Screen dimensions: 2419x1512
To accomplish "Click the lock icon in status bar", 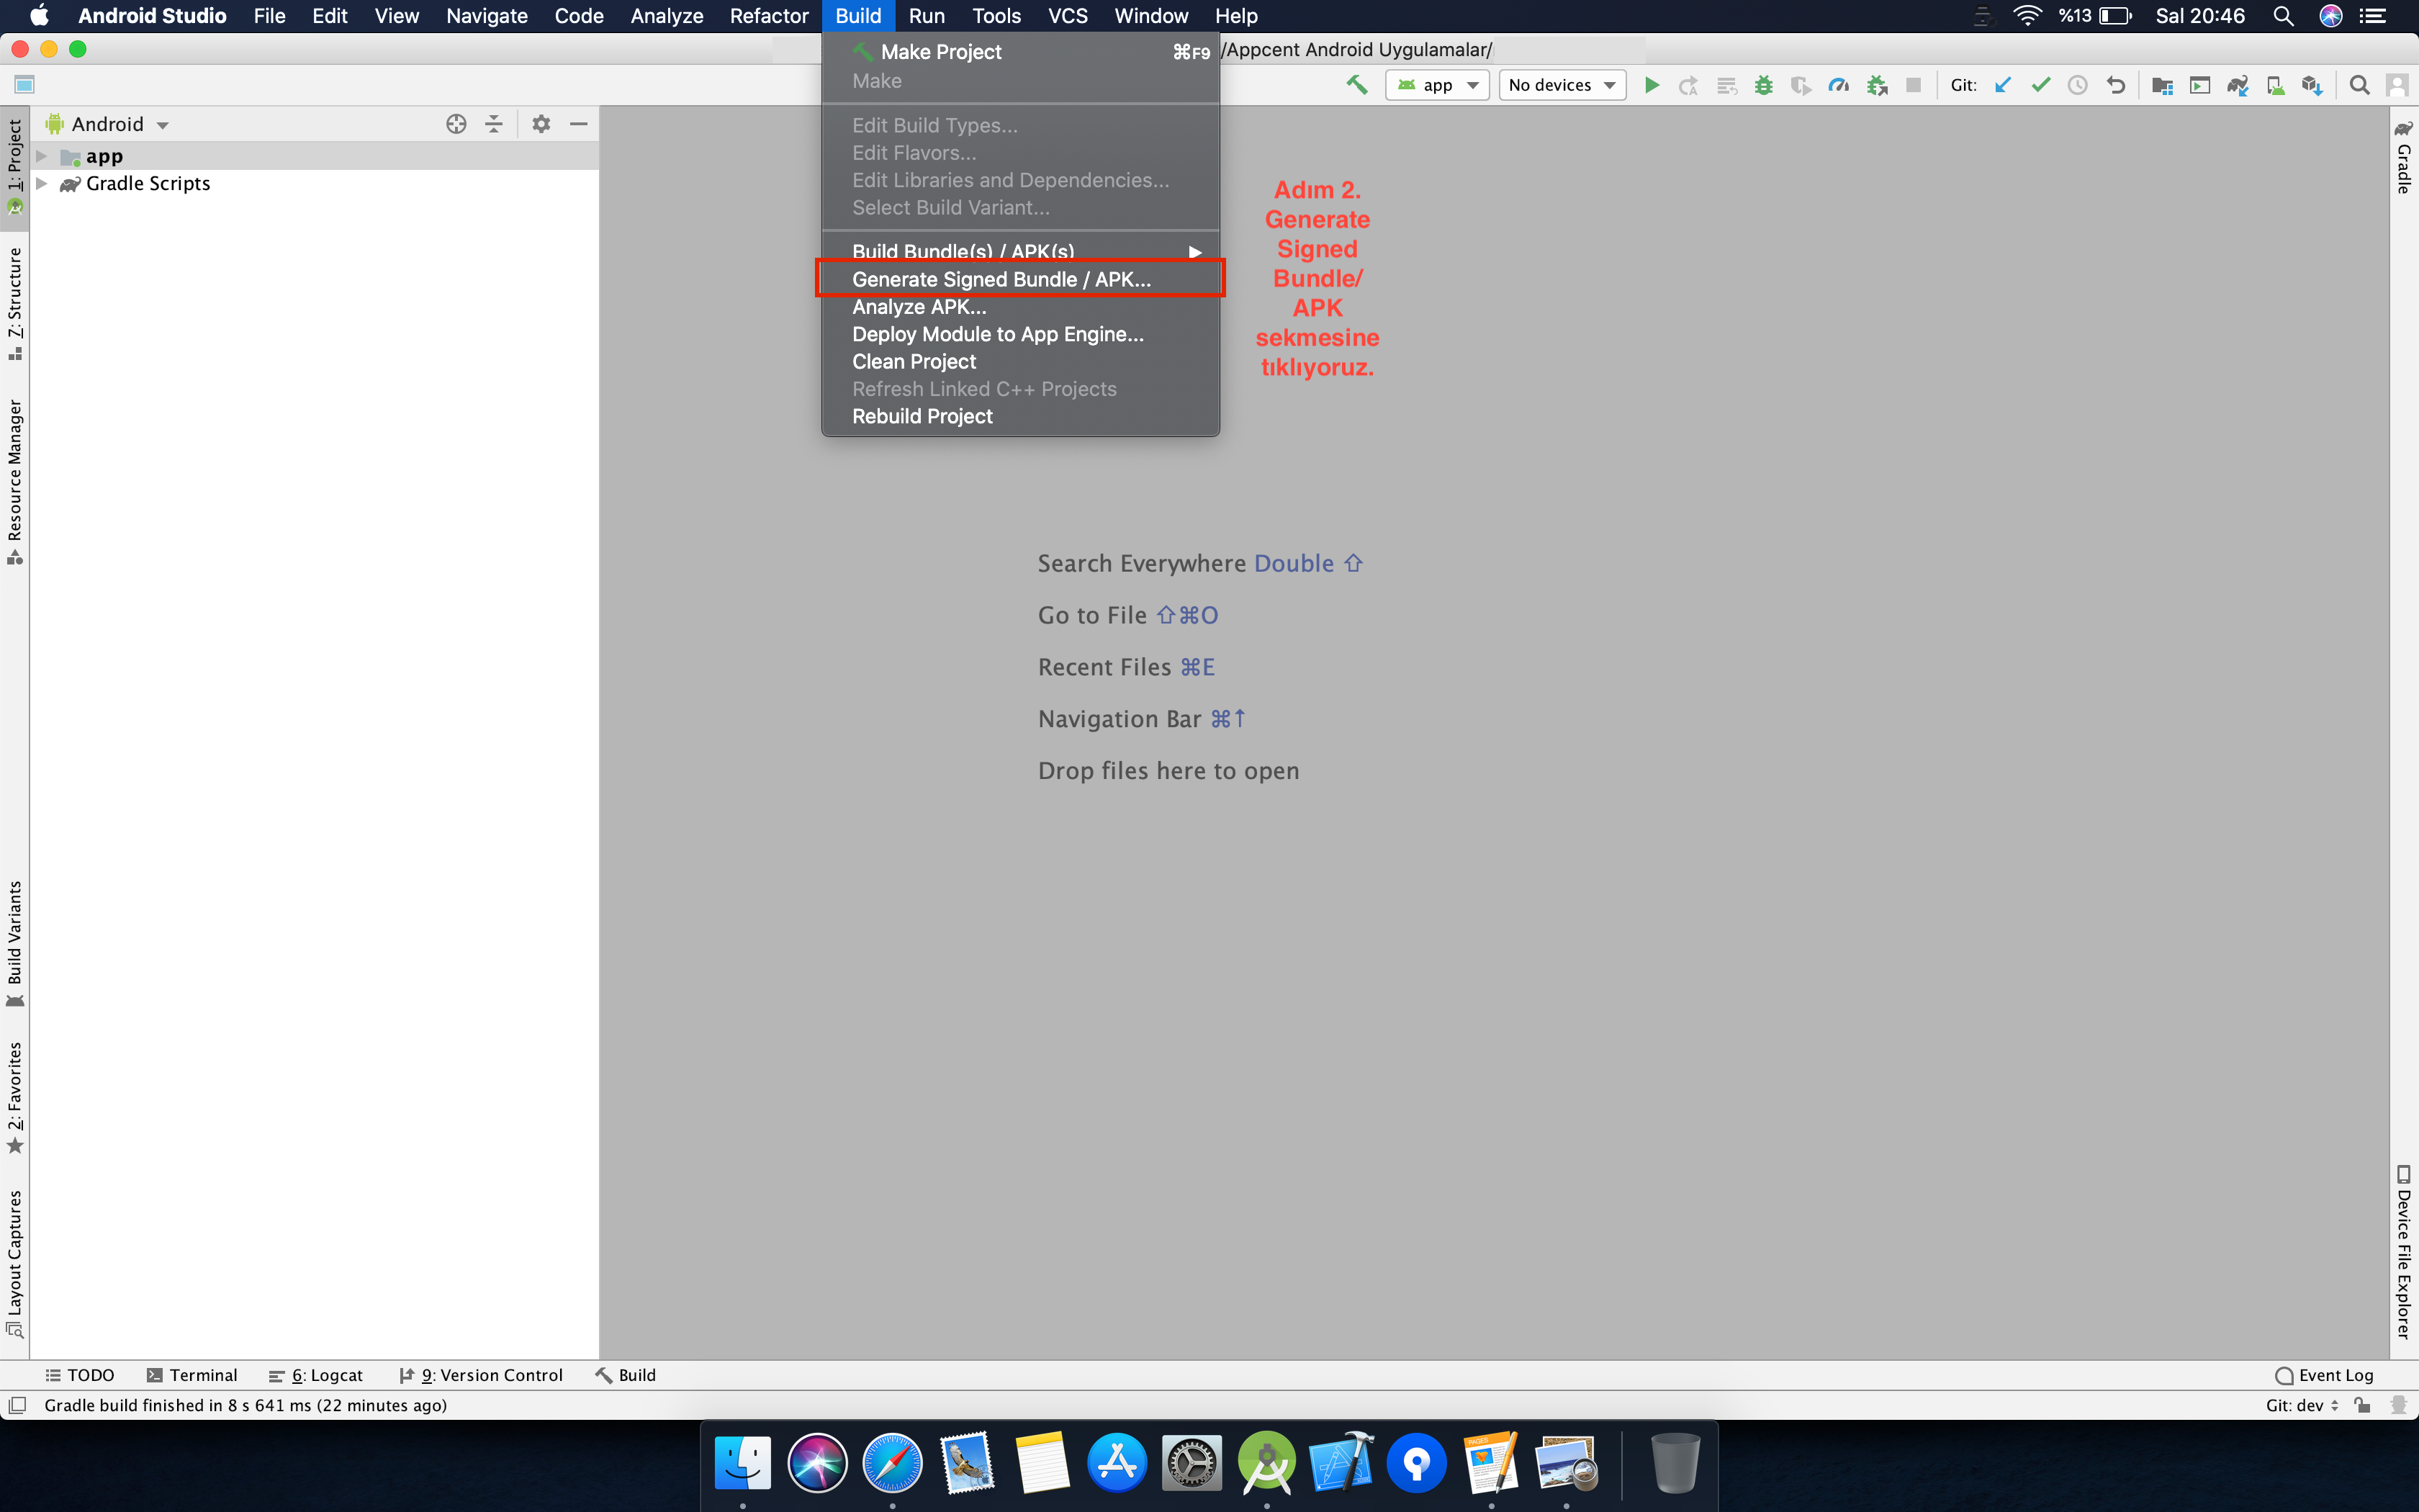I will 2363,1405.
